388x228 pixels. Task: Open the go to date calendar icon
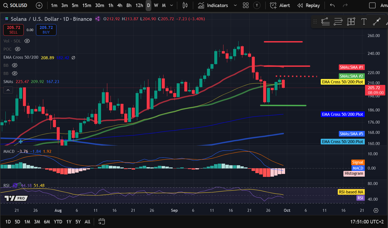102,222
